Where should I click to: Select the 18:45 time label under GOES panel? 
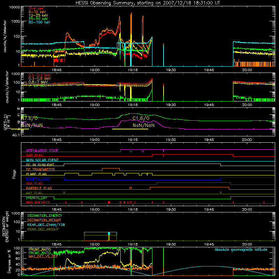click(56, 139)
